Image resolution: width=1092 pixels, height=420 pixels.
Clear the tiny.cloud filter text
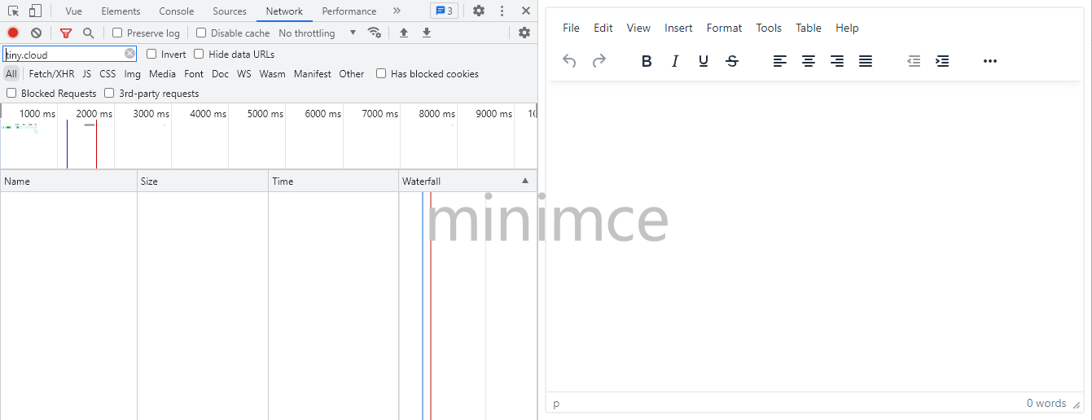pyautogui.click(x=130, y=54)
